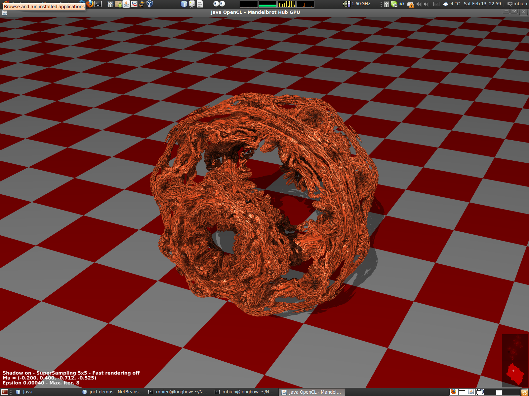The width and height of the screenshot is (529, 396).
Task: Open the mbien user menu
Action: (517, 4)
